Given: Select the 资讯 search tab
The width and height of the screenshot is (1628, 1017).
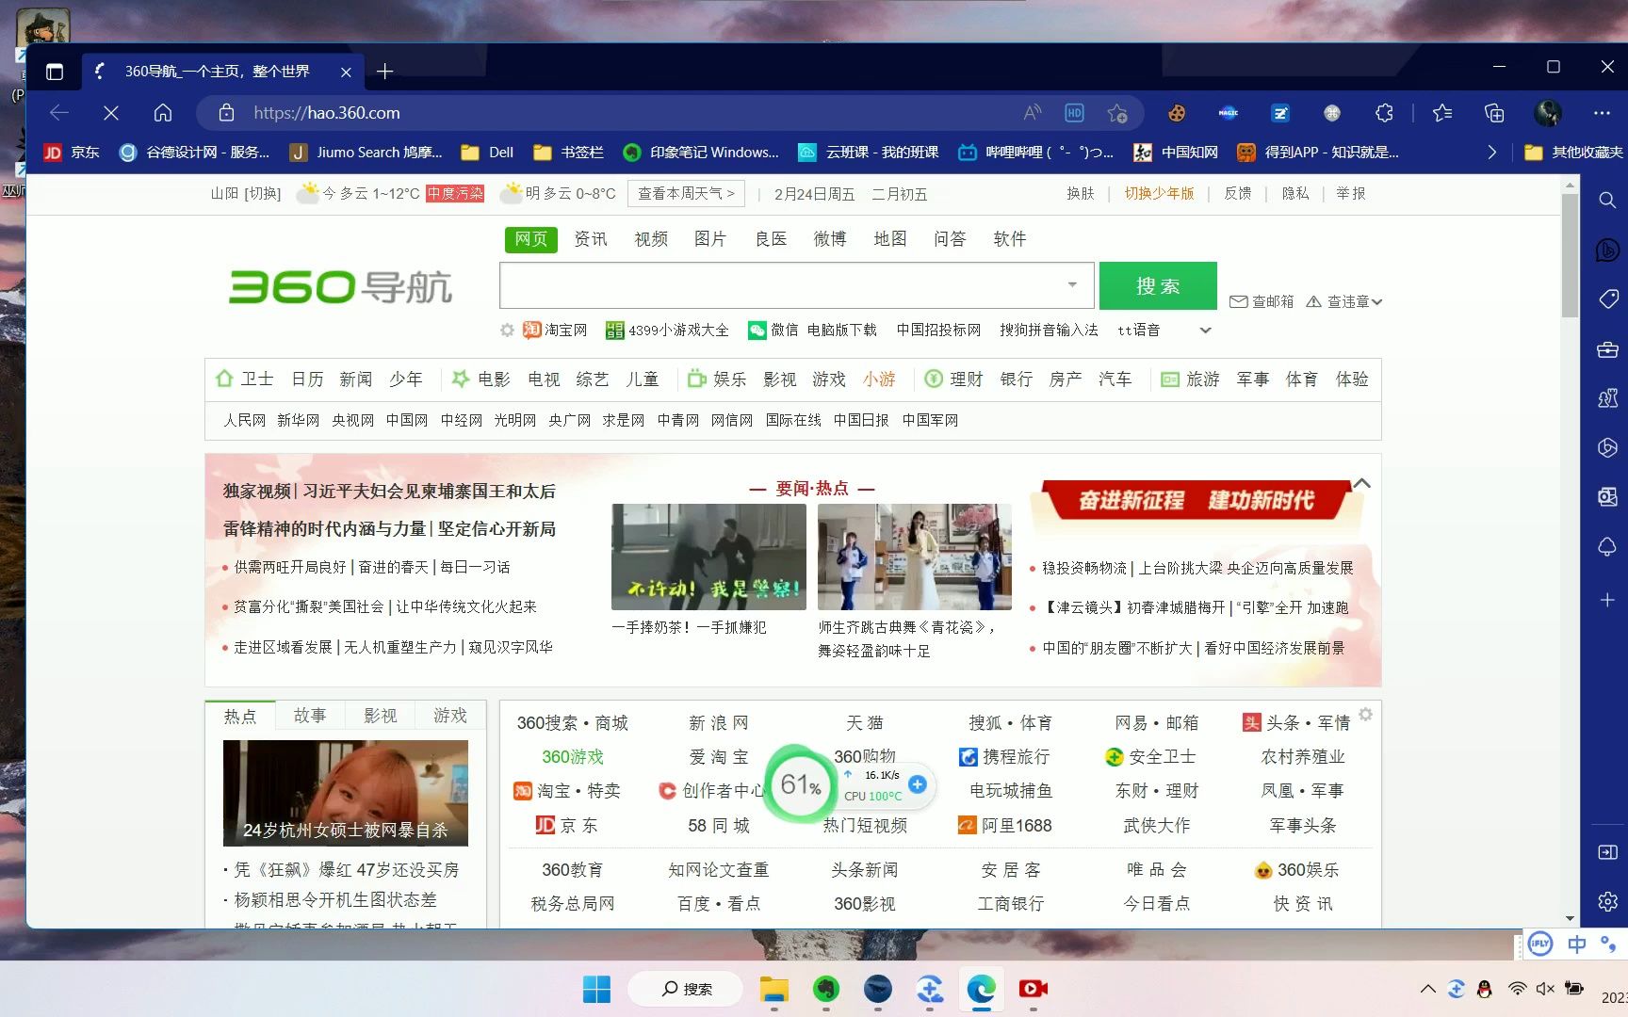Looking at the screenshot, I should click(591, 239).
